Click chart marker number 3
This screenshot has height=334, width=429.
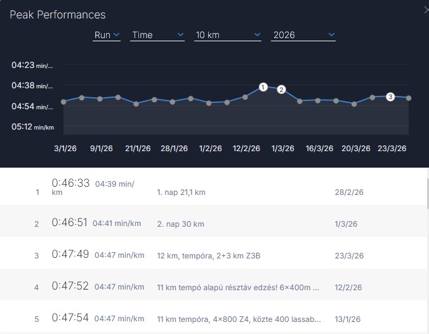[x=390, y=97]
